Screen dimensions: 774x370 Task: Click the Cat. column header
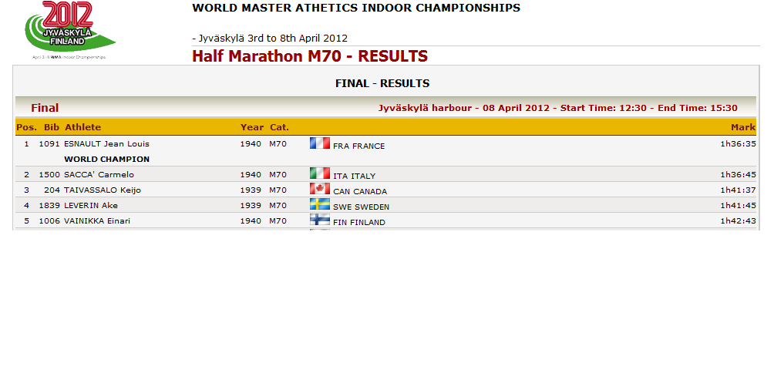[279, 127]
